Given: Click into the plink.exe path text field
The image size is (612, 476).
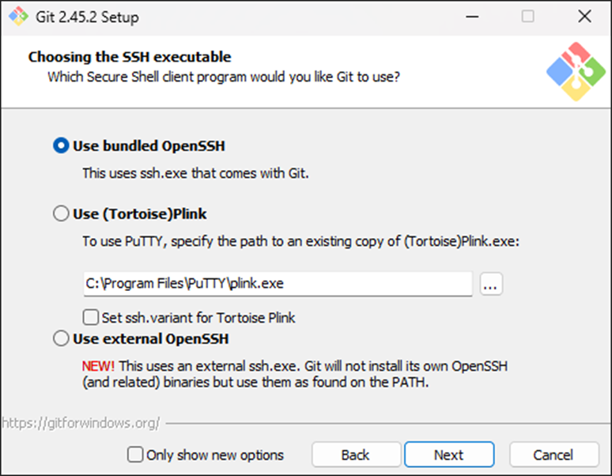Looking at the screenshot, I should pos(277,284).
